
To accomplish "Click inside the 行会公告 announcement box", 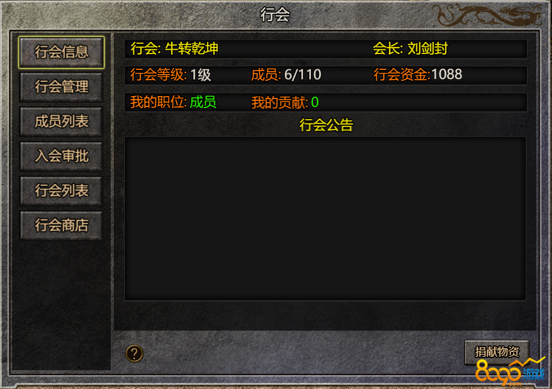I will [x=325, y=218].
